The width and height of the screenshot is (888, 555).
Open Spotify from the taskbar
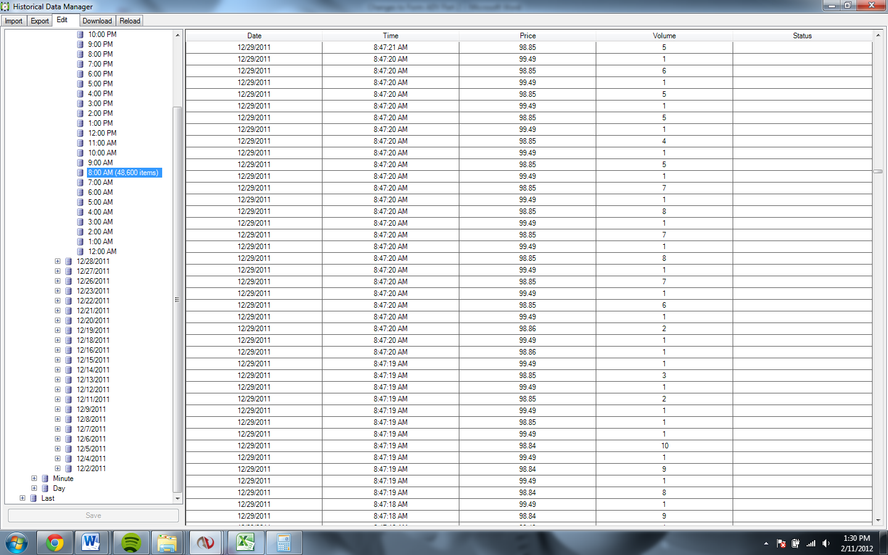point(131,543)
